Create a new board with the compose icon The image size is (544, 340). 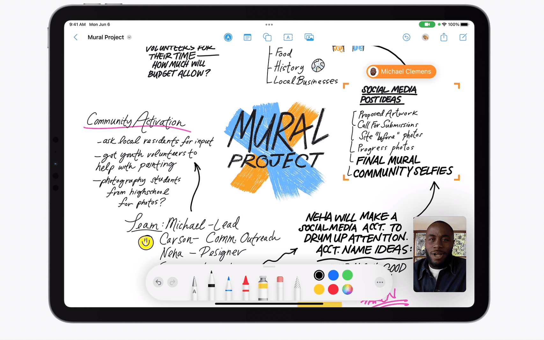click(463, 37)
